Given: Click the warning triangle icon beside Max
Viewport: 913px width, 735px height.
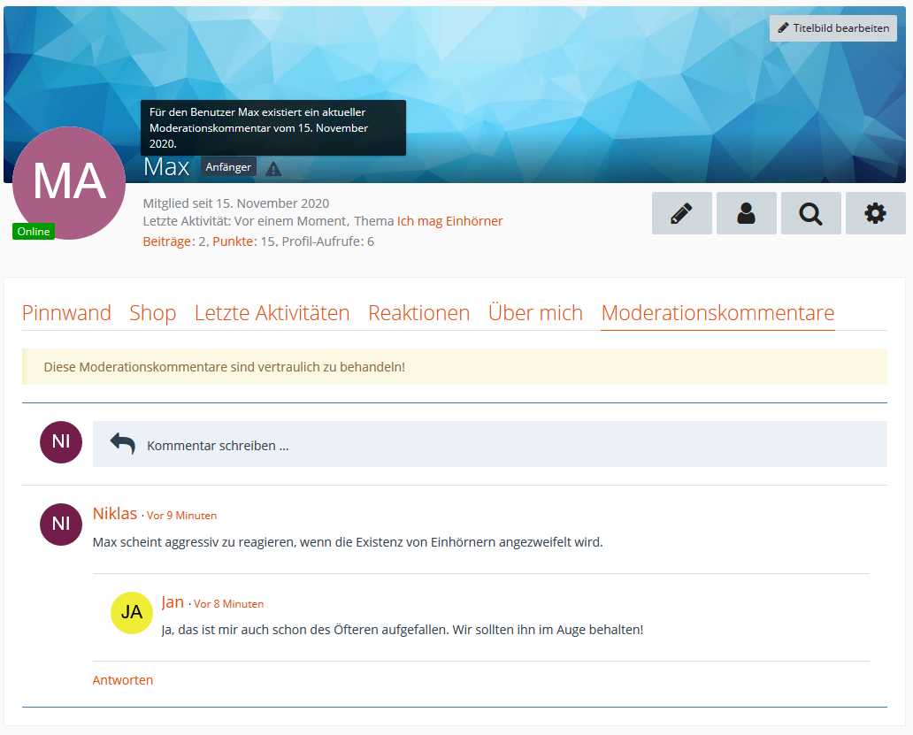Looking at the screenshot, I should click(273, 168).
